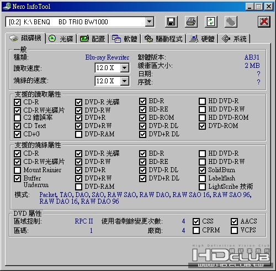Toggle BD-ROM read checkbox
276x271 pixels.
click(142, 118)
